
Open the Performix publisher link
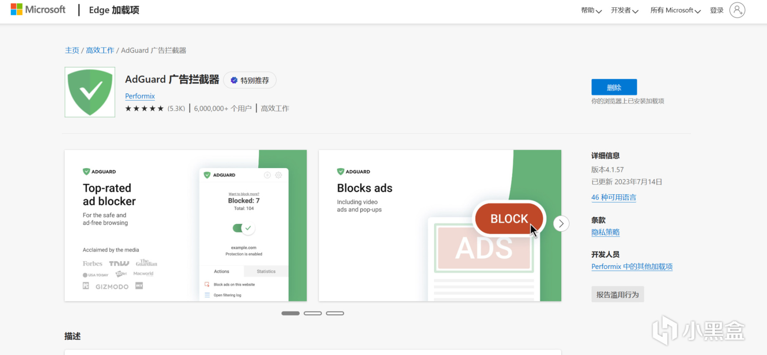click(x=140, y=96)
